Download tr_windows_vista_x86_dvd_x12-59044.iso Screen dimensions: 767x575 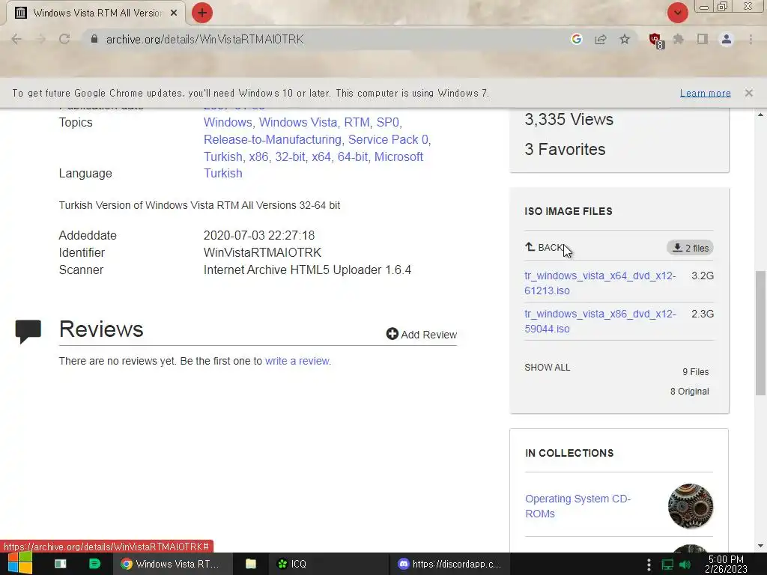(600, 321)
